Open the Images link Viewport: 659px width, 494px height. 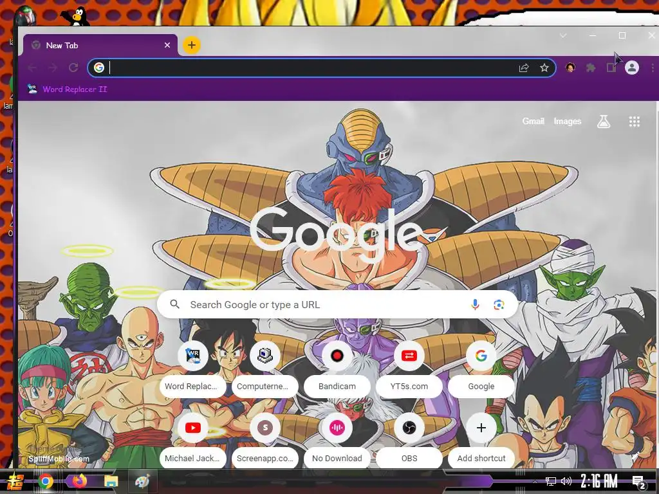coord(568,122)
